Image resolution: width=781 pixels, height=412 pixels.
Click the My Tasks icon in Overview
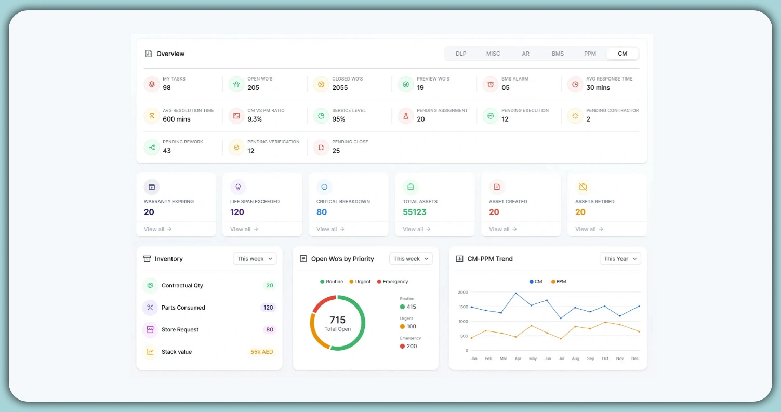151,84
